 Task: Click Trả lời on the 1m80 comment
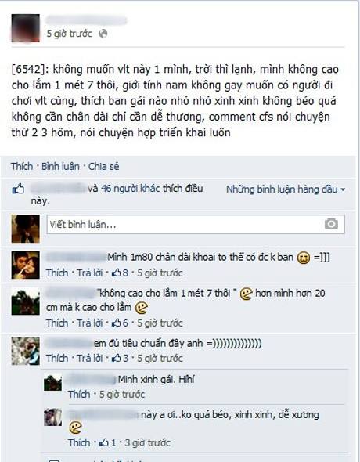90,273
